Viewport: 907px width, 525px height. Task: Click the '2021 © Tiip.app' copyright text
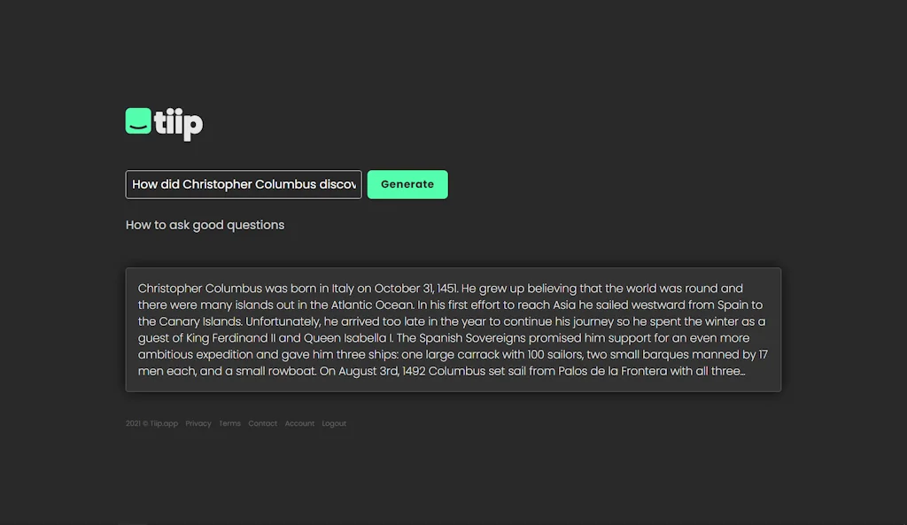151,423
